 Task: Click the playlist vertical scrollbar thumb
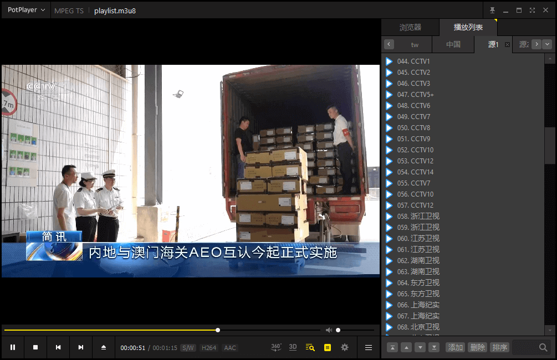[x=550, y=146]
